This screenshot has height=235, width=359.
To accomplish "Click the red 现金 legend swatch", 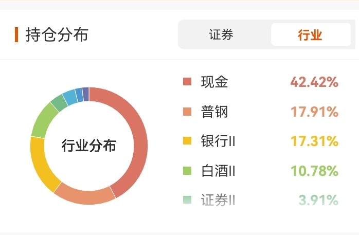I will coord(187,82).
